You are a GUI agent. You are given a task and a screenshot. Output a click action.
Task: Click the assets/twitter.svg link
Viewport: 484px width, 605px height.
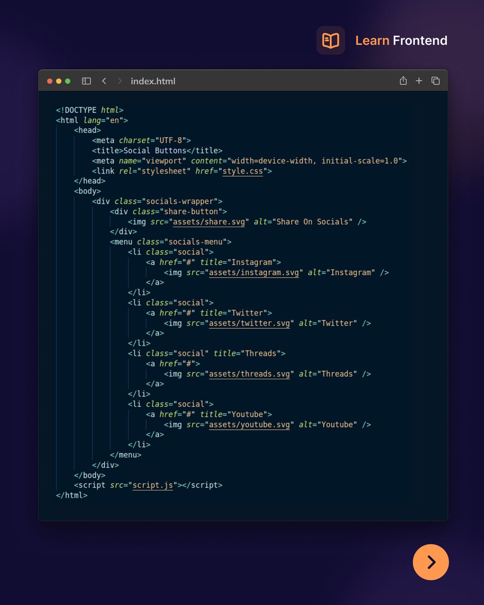pyautogui.click(x=249, y=323)
